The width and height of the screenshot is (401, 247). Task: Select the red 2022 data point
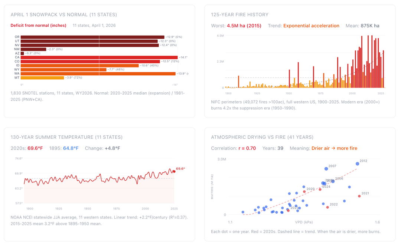[x=327, y=207]
